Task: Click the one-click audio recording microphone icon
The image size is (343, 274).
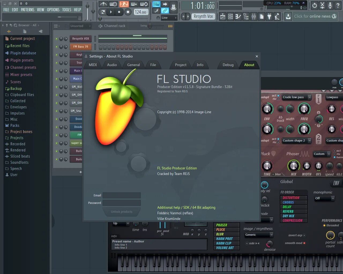Action: [330, 6]
